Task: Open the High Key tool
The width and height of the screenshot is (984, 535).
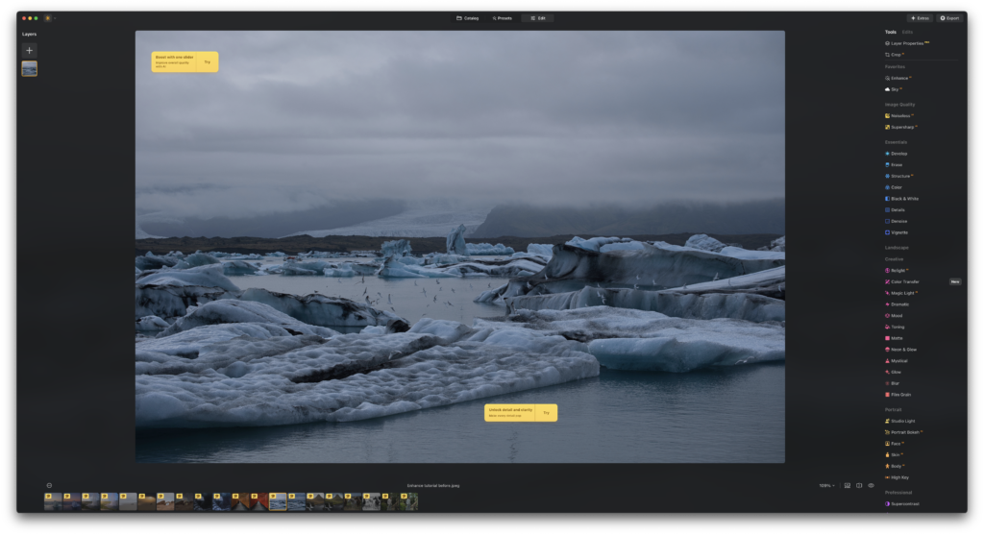Action: point(897,477)
